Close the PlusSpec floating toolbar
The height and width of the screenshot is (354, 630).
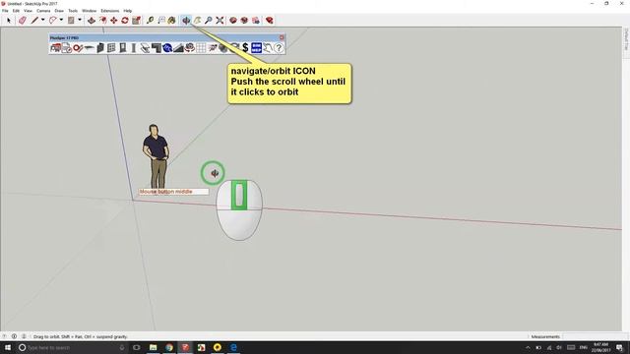[x=282, y=37]
